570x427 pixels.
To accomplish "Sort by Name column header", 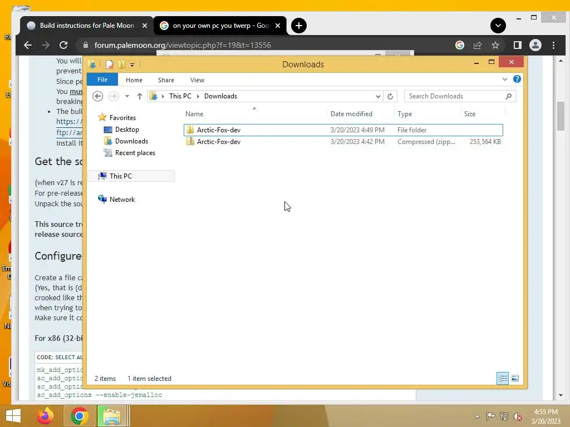I will coord(194,114).
